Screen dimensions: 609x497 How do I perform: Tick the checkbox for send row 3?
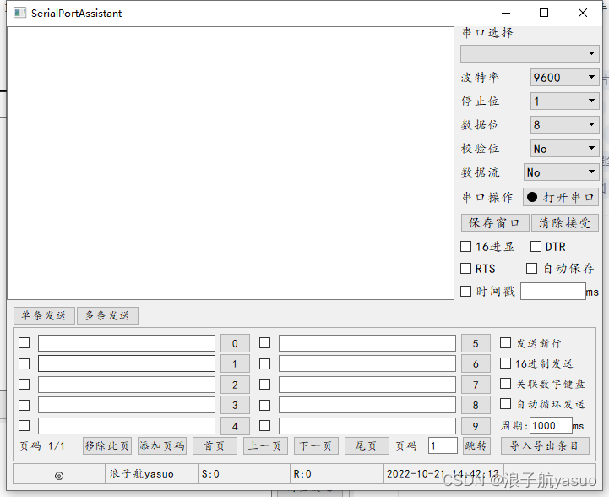pyautogui.click(x=24, y=406)
